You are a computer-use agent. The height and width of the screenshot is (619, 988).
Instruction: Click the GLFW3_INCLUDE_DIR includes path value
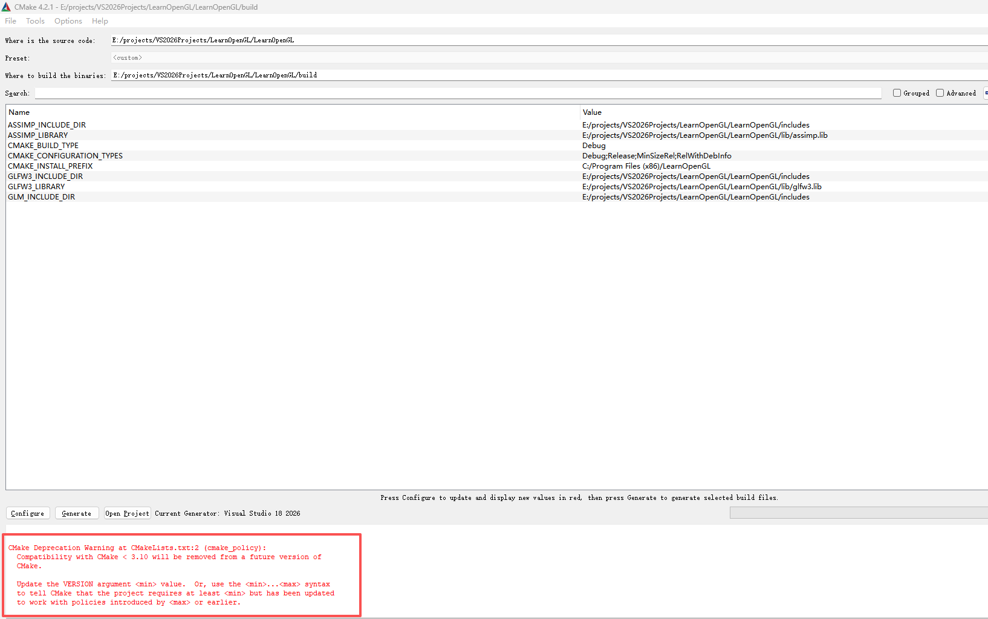coord(696,177)
